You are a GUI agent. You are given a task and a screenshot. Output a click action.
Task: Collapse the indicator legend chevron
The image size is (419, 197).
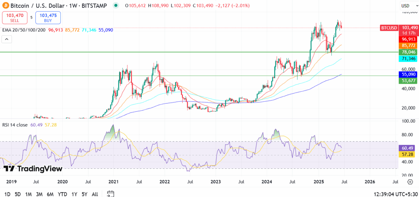[x=7, y=39]
